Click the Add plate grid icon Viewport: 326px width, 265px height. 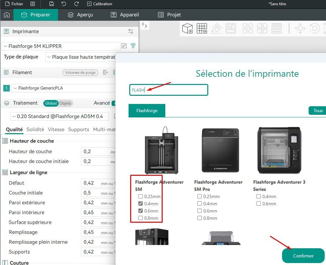coord(202,28)
